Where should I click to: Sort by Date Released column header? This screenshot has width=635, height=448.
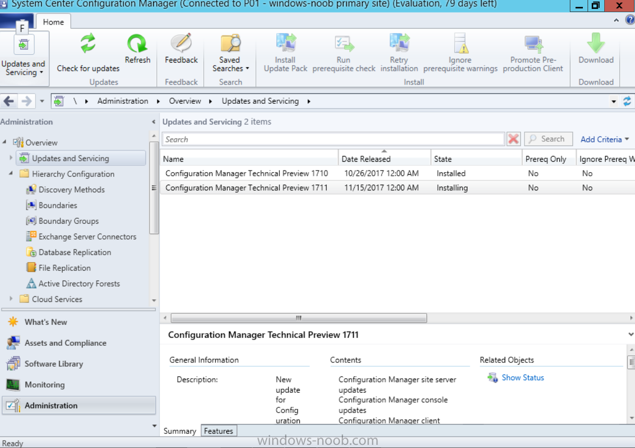pos(384,159)
